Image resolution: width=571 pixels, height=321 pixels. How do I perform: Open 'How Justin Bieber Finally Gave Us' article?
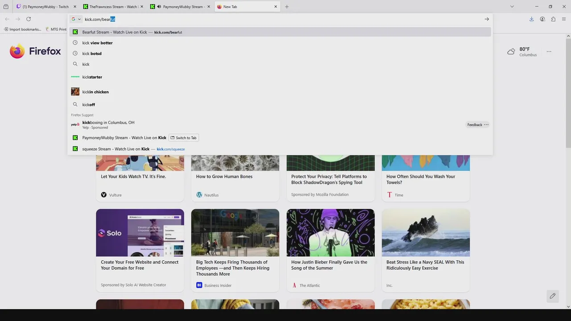click(329, 265)
